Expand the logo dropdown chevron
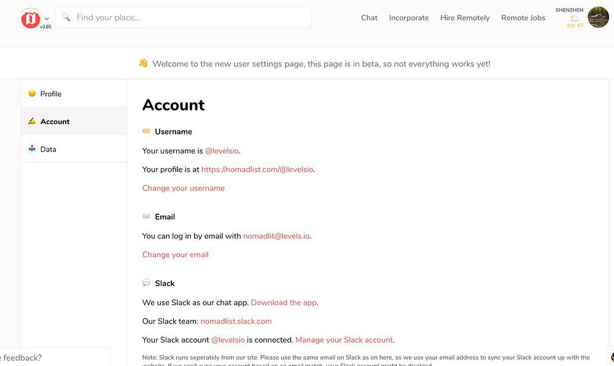This screenshot has width=614, height=366. click(47, 19)
